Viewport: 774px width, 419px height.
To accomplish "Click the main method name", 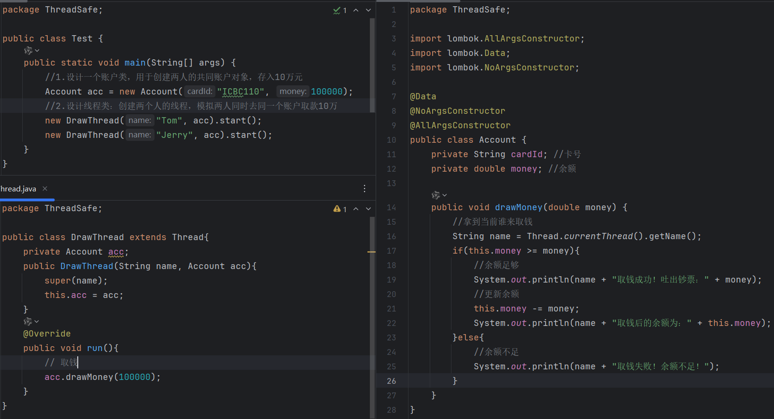I will 135,63.
